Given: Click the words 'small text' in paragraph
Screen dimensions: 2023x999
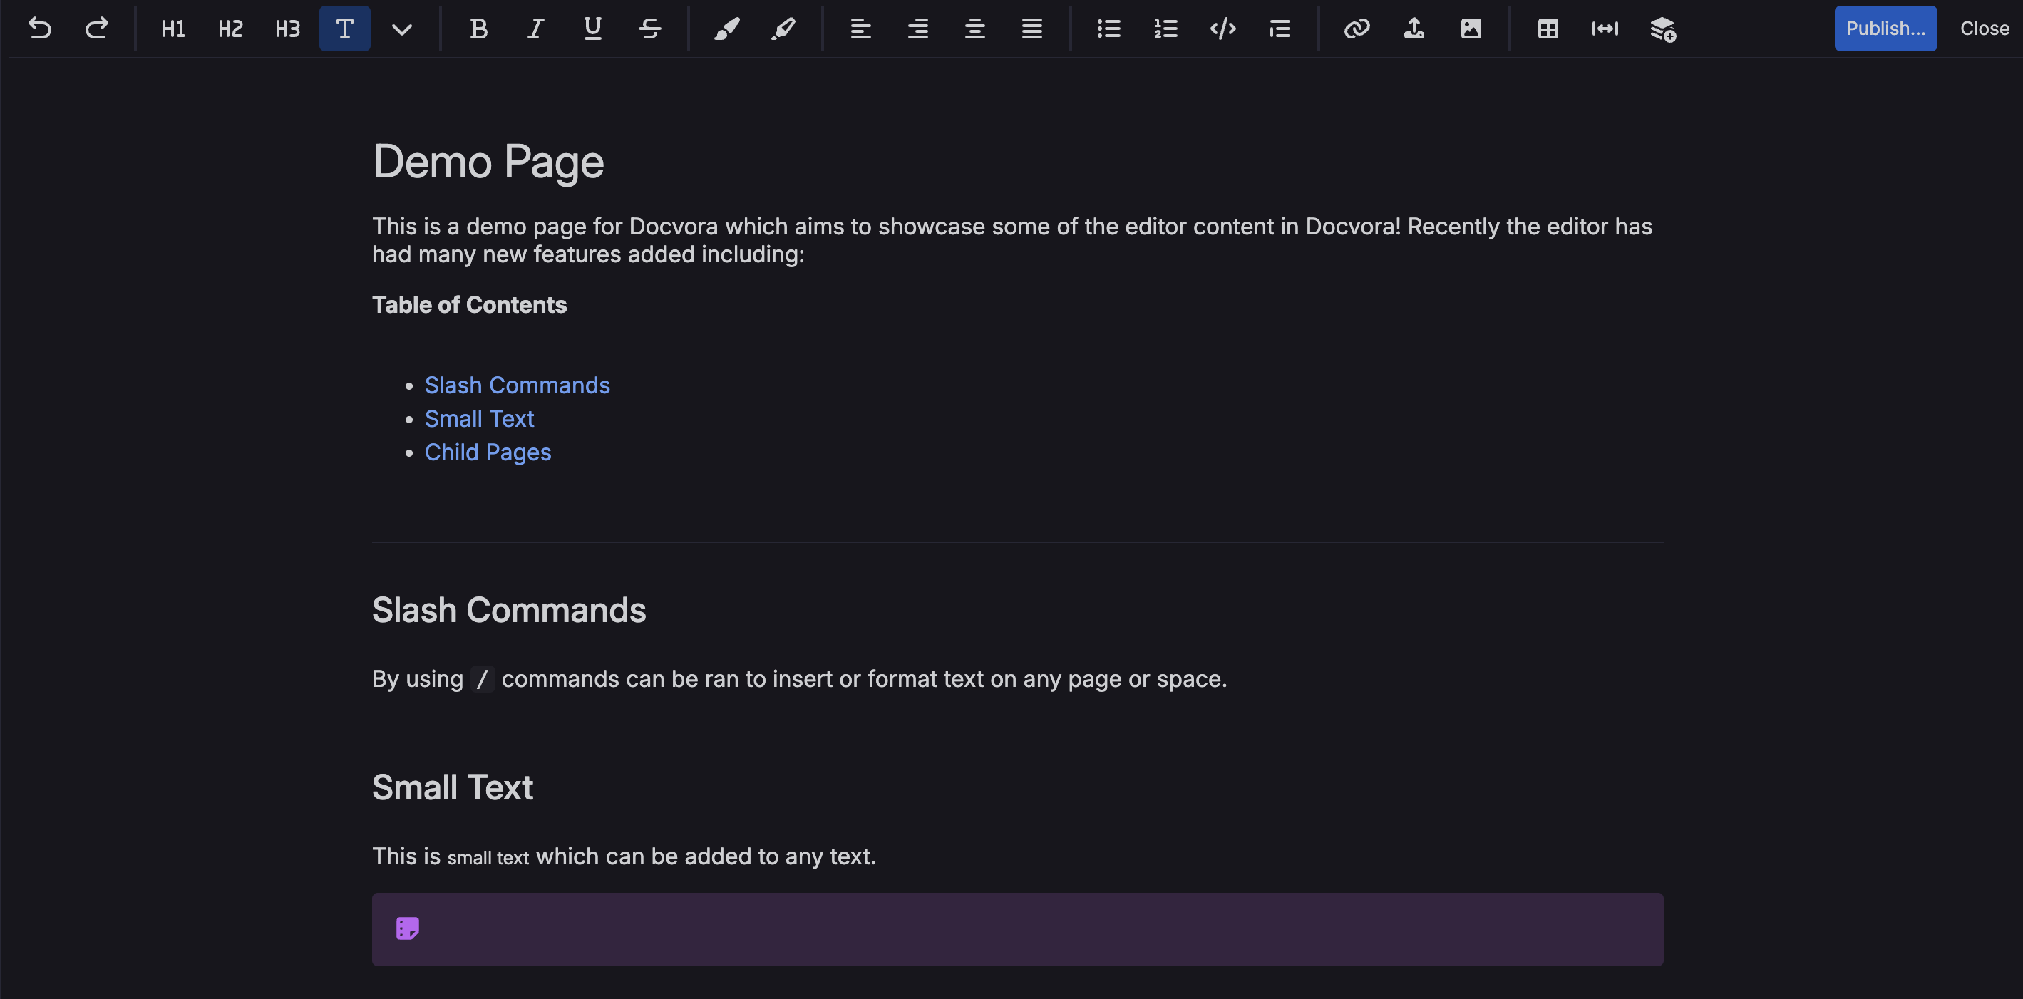Looking at the screenshot, I should pyautogui.click(x=488, y=858).
